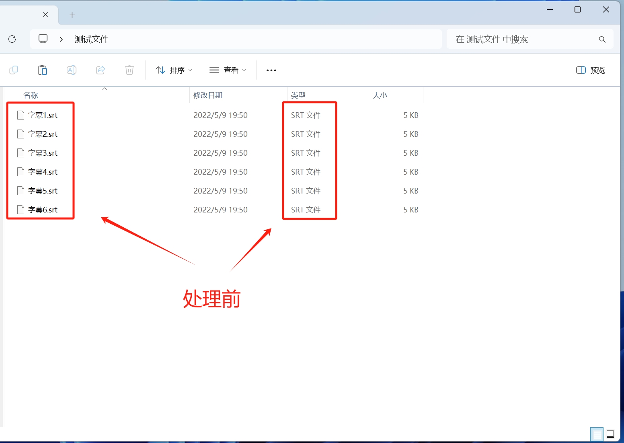Click the file icon of 字幕1.srt

(x=21, y=115)
